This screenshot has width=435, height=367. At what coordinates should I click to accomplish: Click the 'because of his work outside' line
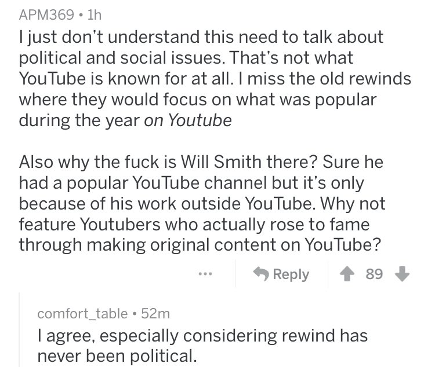(202, 204)
